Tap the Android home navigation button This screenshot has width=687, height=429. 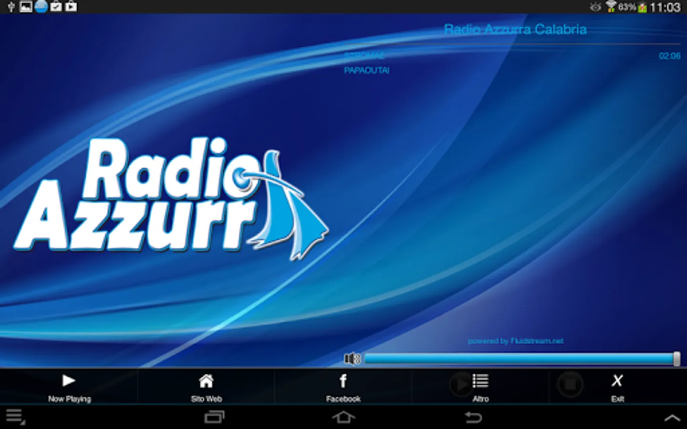tap(343, 418)
